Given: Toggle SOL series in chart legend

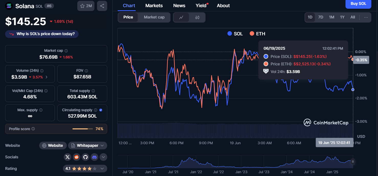Looking at the screenshot, I should tap(235, 34).
